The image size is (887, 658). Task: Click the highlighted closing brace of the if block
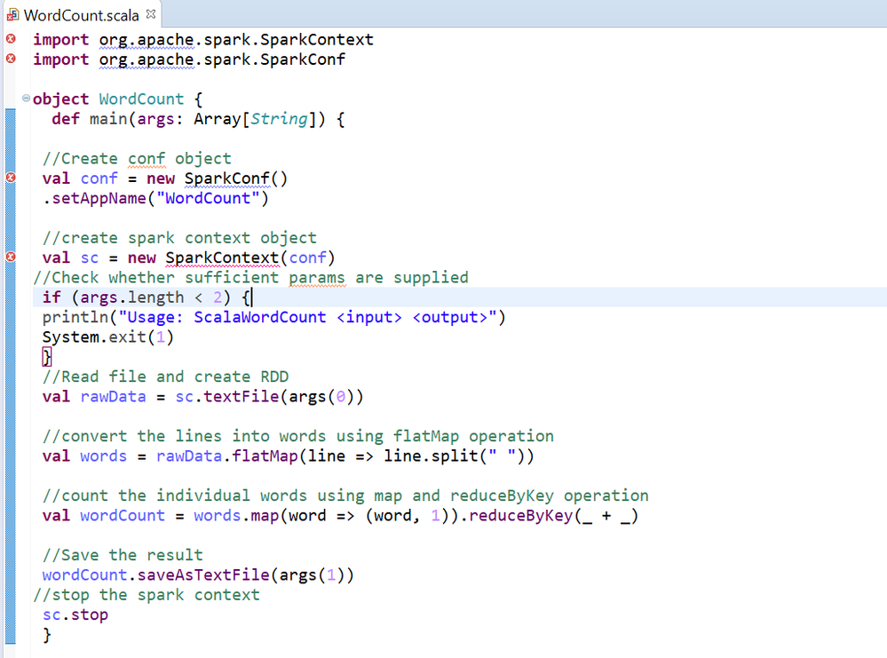(x=47, y=357)
